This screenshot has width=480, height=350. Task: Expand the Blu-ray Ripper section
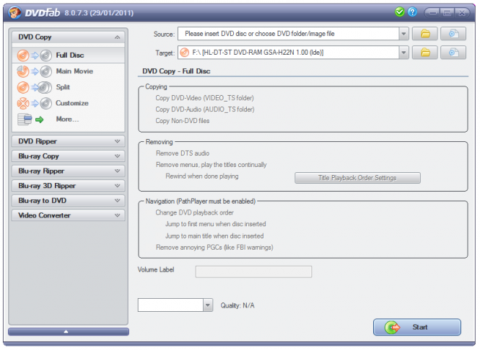69,171
